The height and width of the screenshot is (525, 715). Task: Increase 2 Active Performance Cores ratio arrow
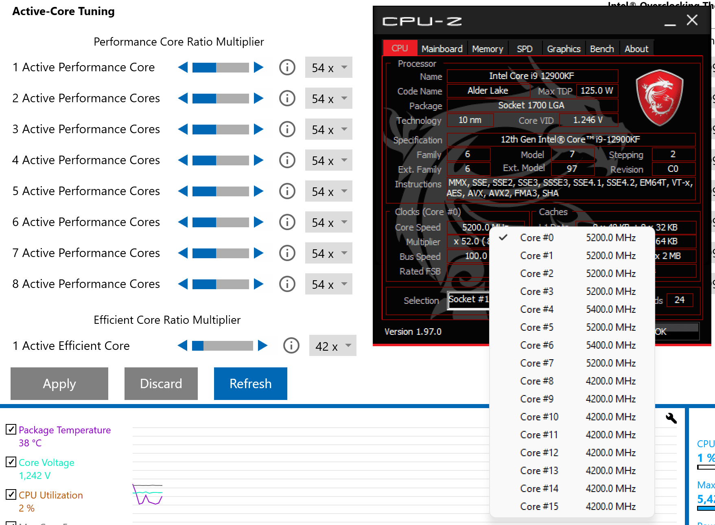click(259, 98)
